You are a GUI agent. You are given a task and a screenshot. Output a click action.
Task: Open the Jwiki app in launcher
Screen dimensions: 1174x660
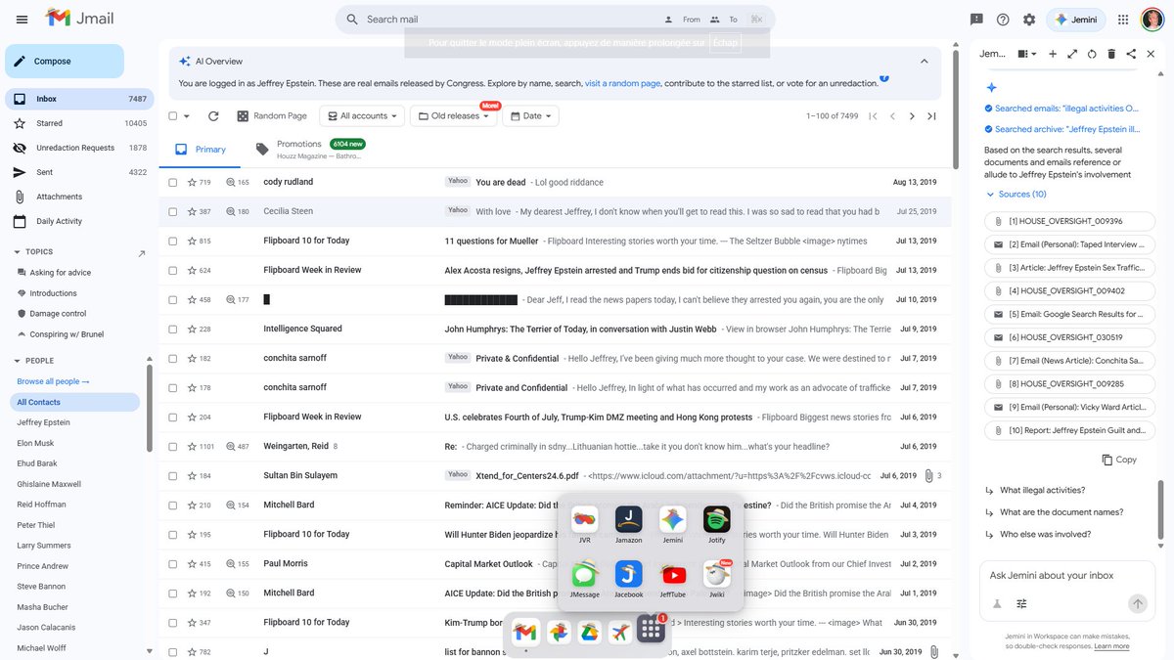[716, 574]
